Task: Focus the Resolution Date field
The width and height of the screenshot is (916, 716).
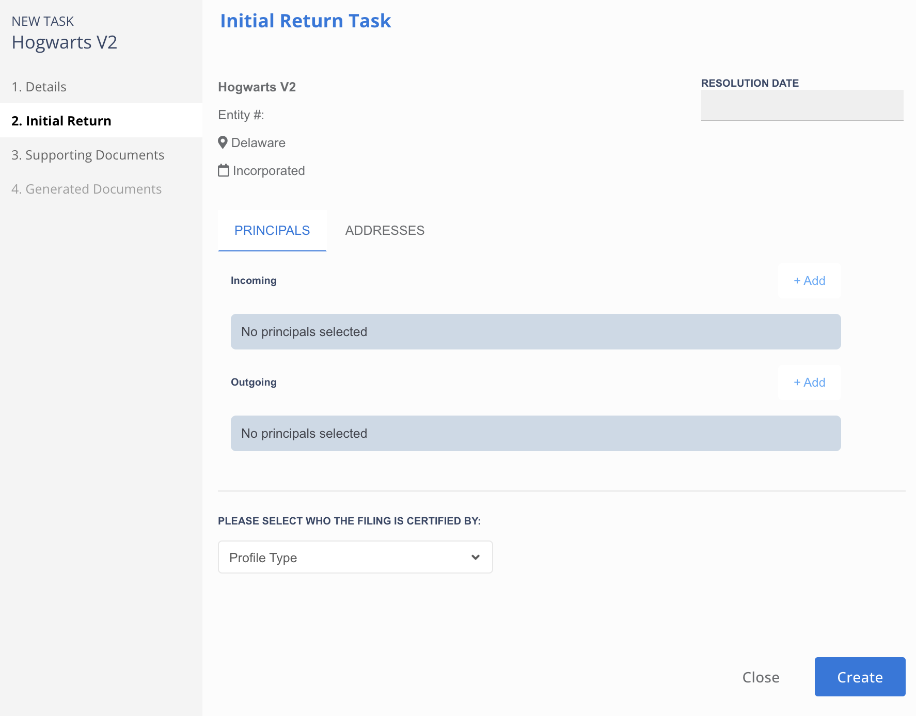Action: click(x=802, y=105)
